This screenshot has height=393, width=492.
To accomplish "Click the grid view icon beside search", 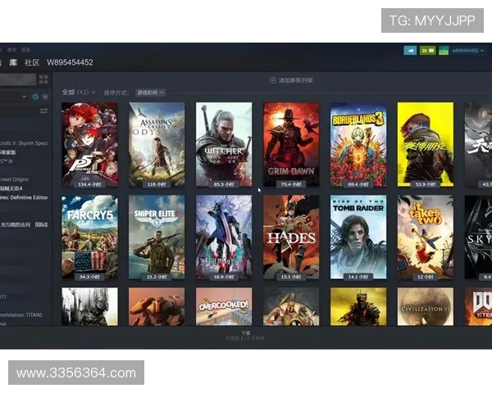I will tap(43, 79).
